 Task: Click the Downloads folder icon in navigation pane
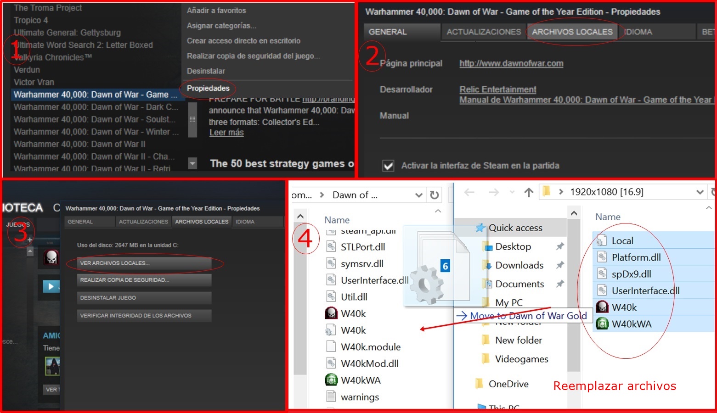[487, 265]
